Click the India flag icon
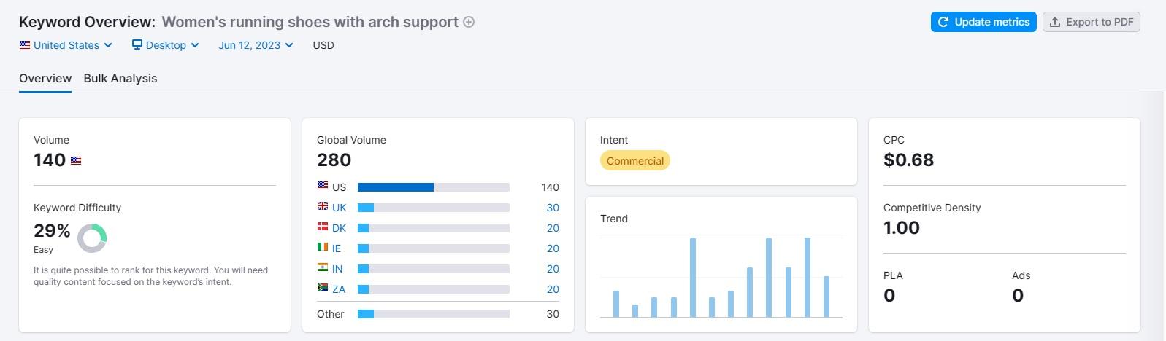Image resolution: width=1166 pixels, height=341 pixels. tap(323, 268)
